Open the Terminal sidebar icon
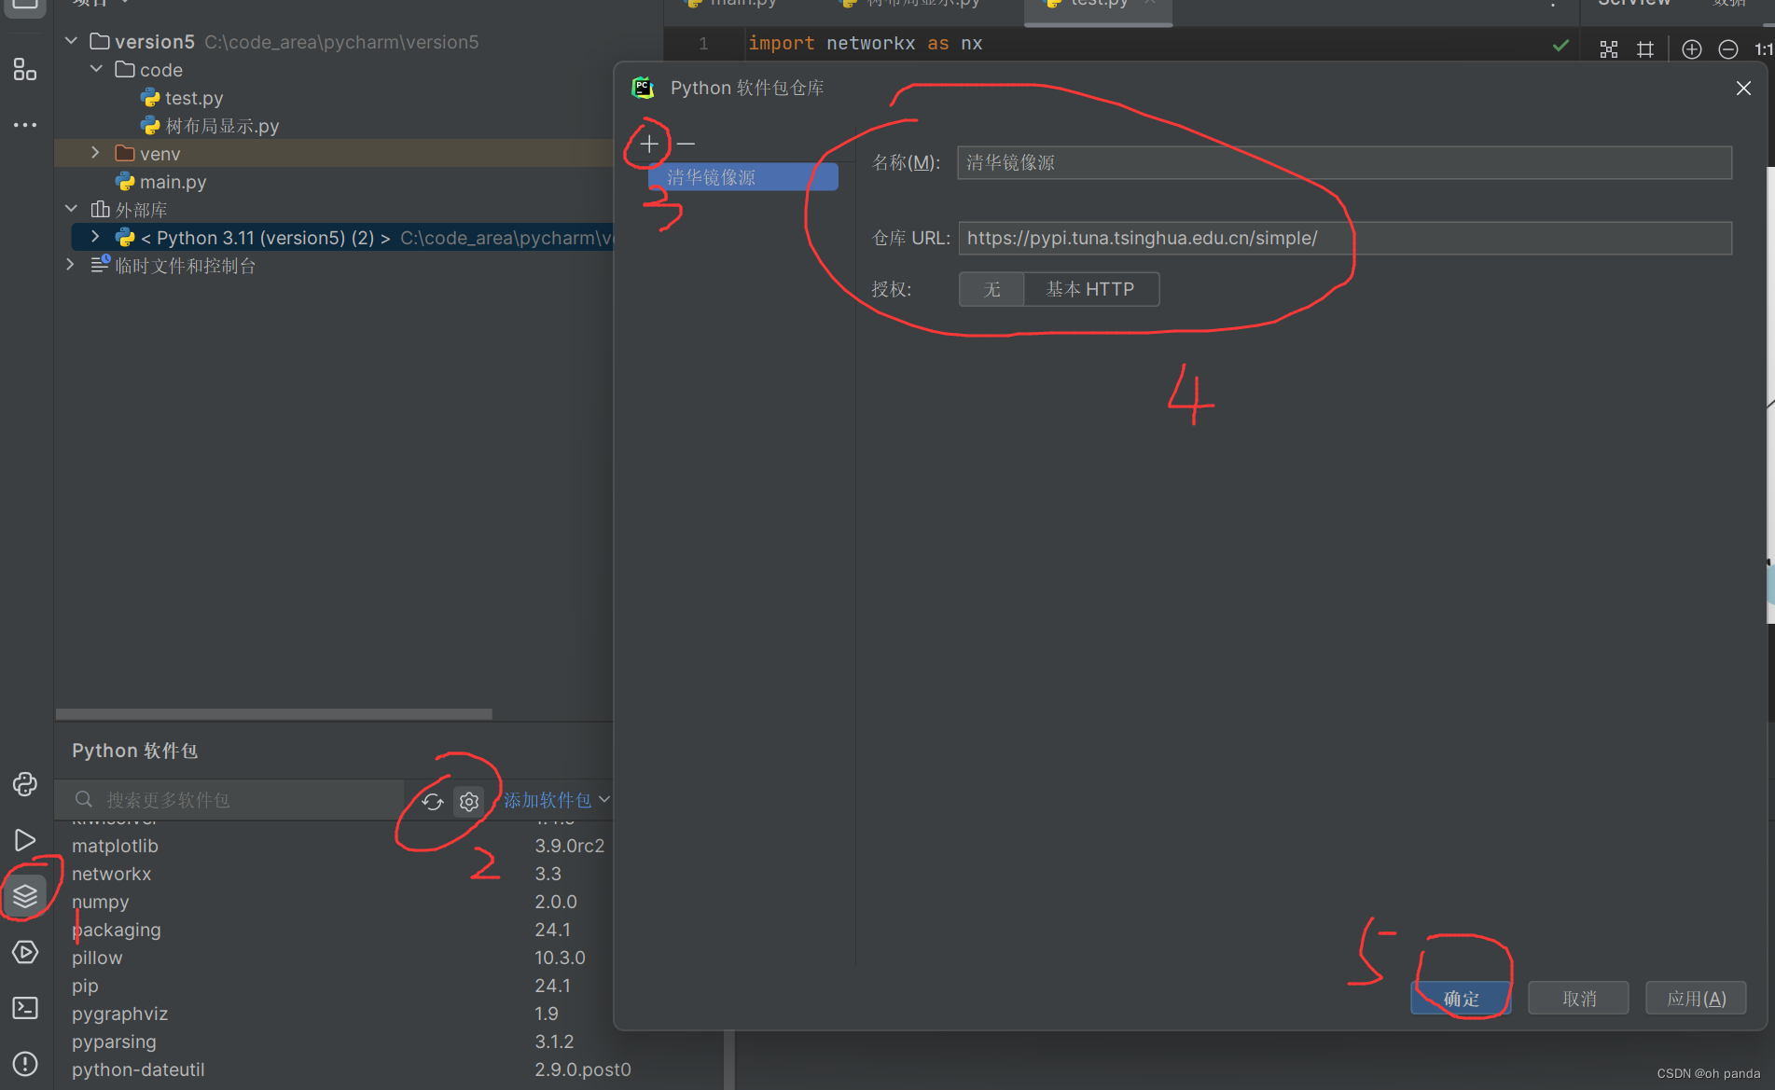Viewport: 1775px width, 1090px height. (x=25, y=1008)
